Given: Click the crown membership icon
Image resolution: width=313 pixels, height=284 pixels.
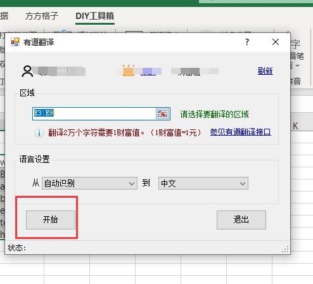Looking at the screenshot, I should pyautogui.click(x=129, y=70).
